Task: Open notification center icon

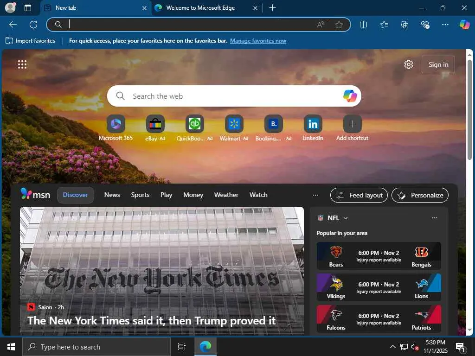Action: pos(460,347)
